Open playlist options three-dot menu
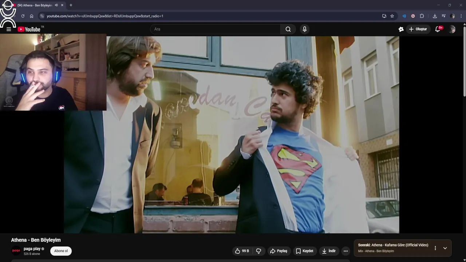The height and width of the screenshot is (262, 466). [x=435, y=248]
